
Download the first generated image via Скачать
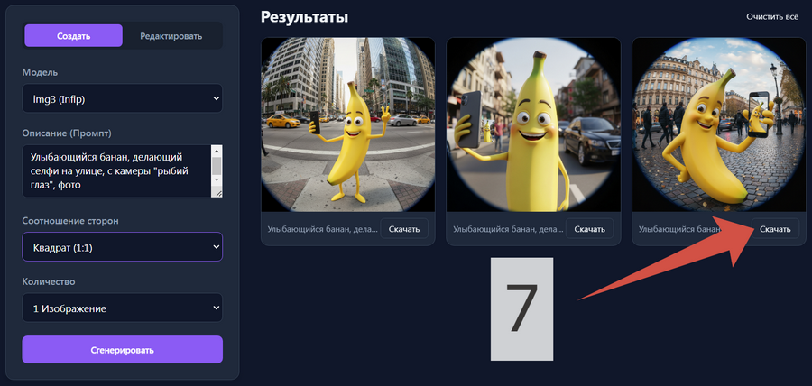coord(404,229)
